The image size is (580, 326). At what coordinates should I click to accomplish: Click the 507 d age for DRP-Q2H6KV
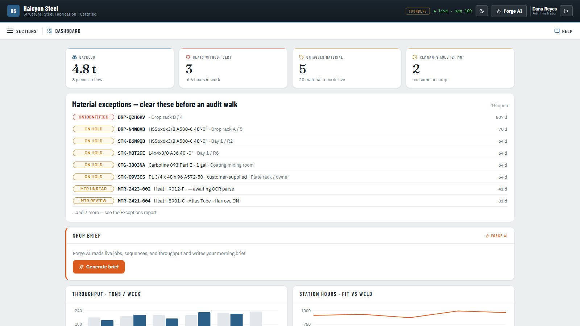[501, 117]
